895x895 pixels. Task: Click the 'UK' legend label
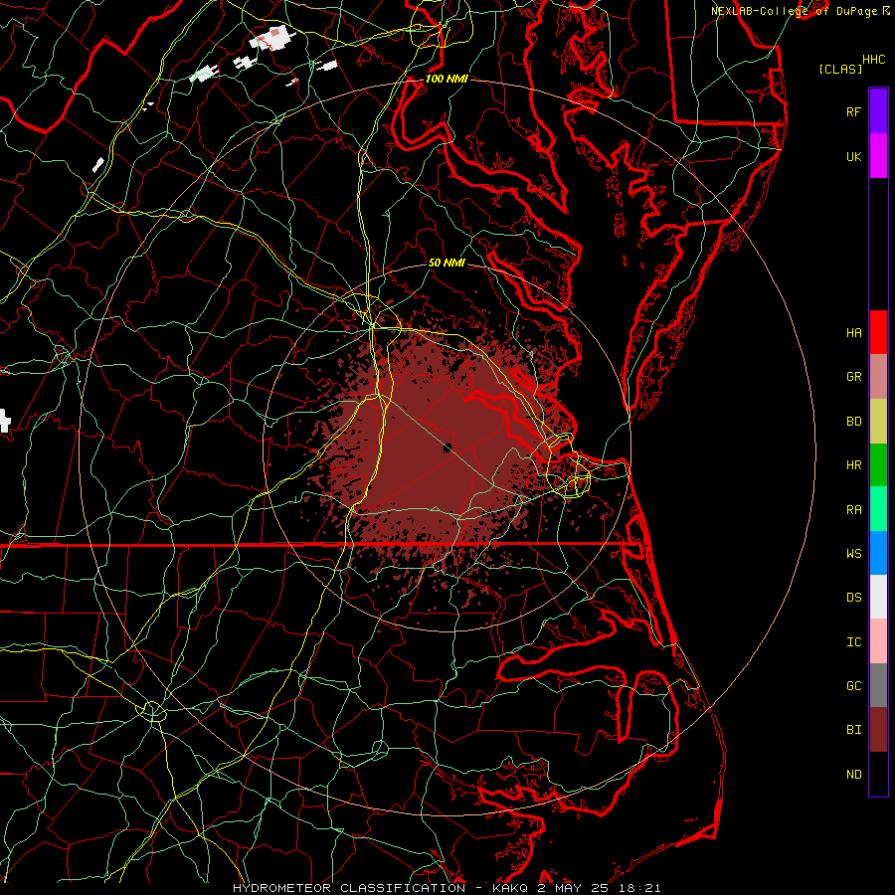tap(853, 157)
